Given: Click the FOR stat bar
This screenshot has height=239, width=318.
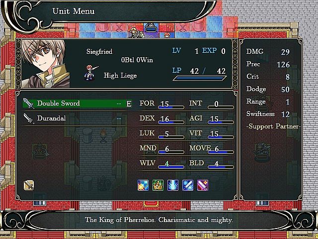Looking at the screenshot, I should coord(171,107).
